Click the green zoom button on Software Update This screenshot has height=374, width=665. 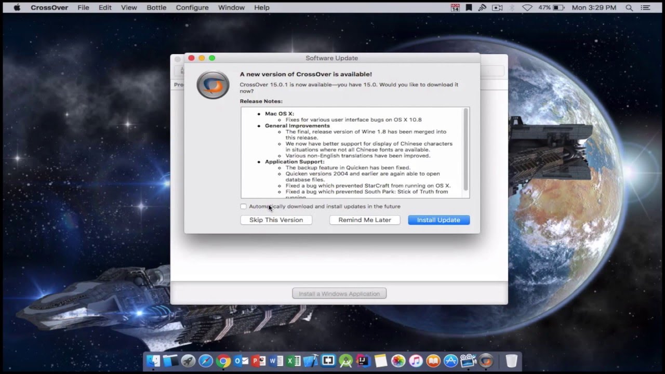pos(212,58)
